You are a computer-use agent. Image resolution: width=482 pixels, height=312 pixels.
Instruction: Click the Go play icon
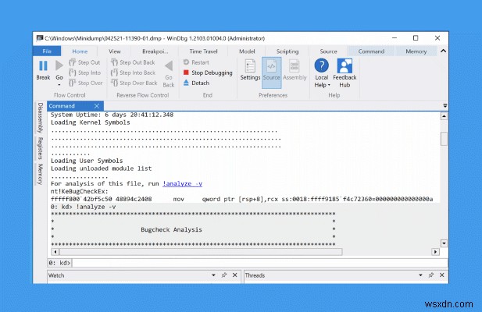click(x=59, y=66)
